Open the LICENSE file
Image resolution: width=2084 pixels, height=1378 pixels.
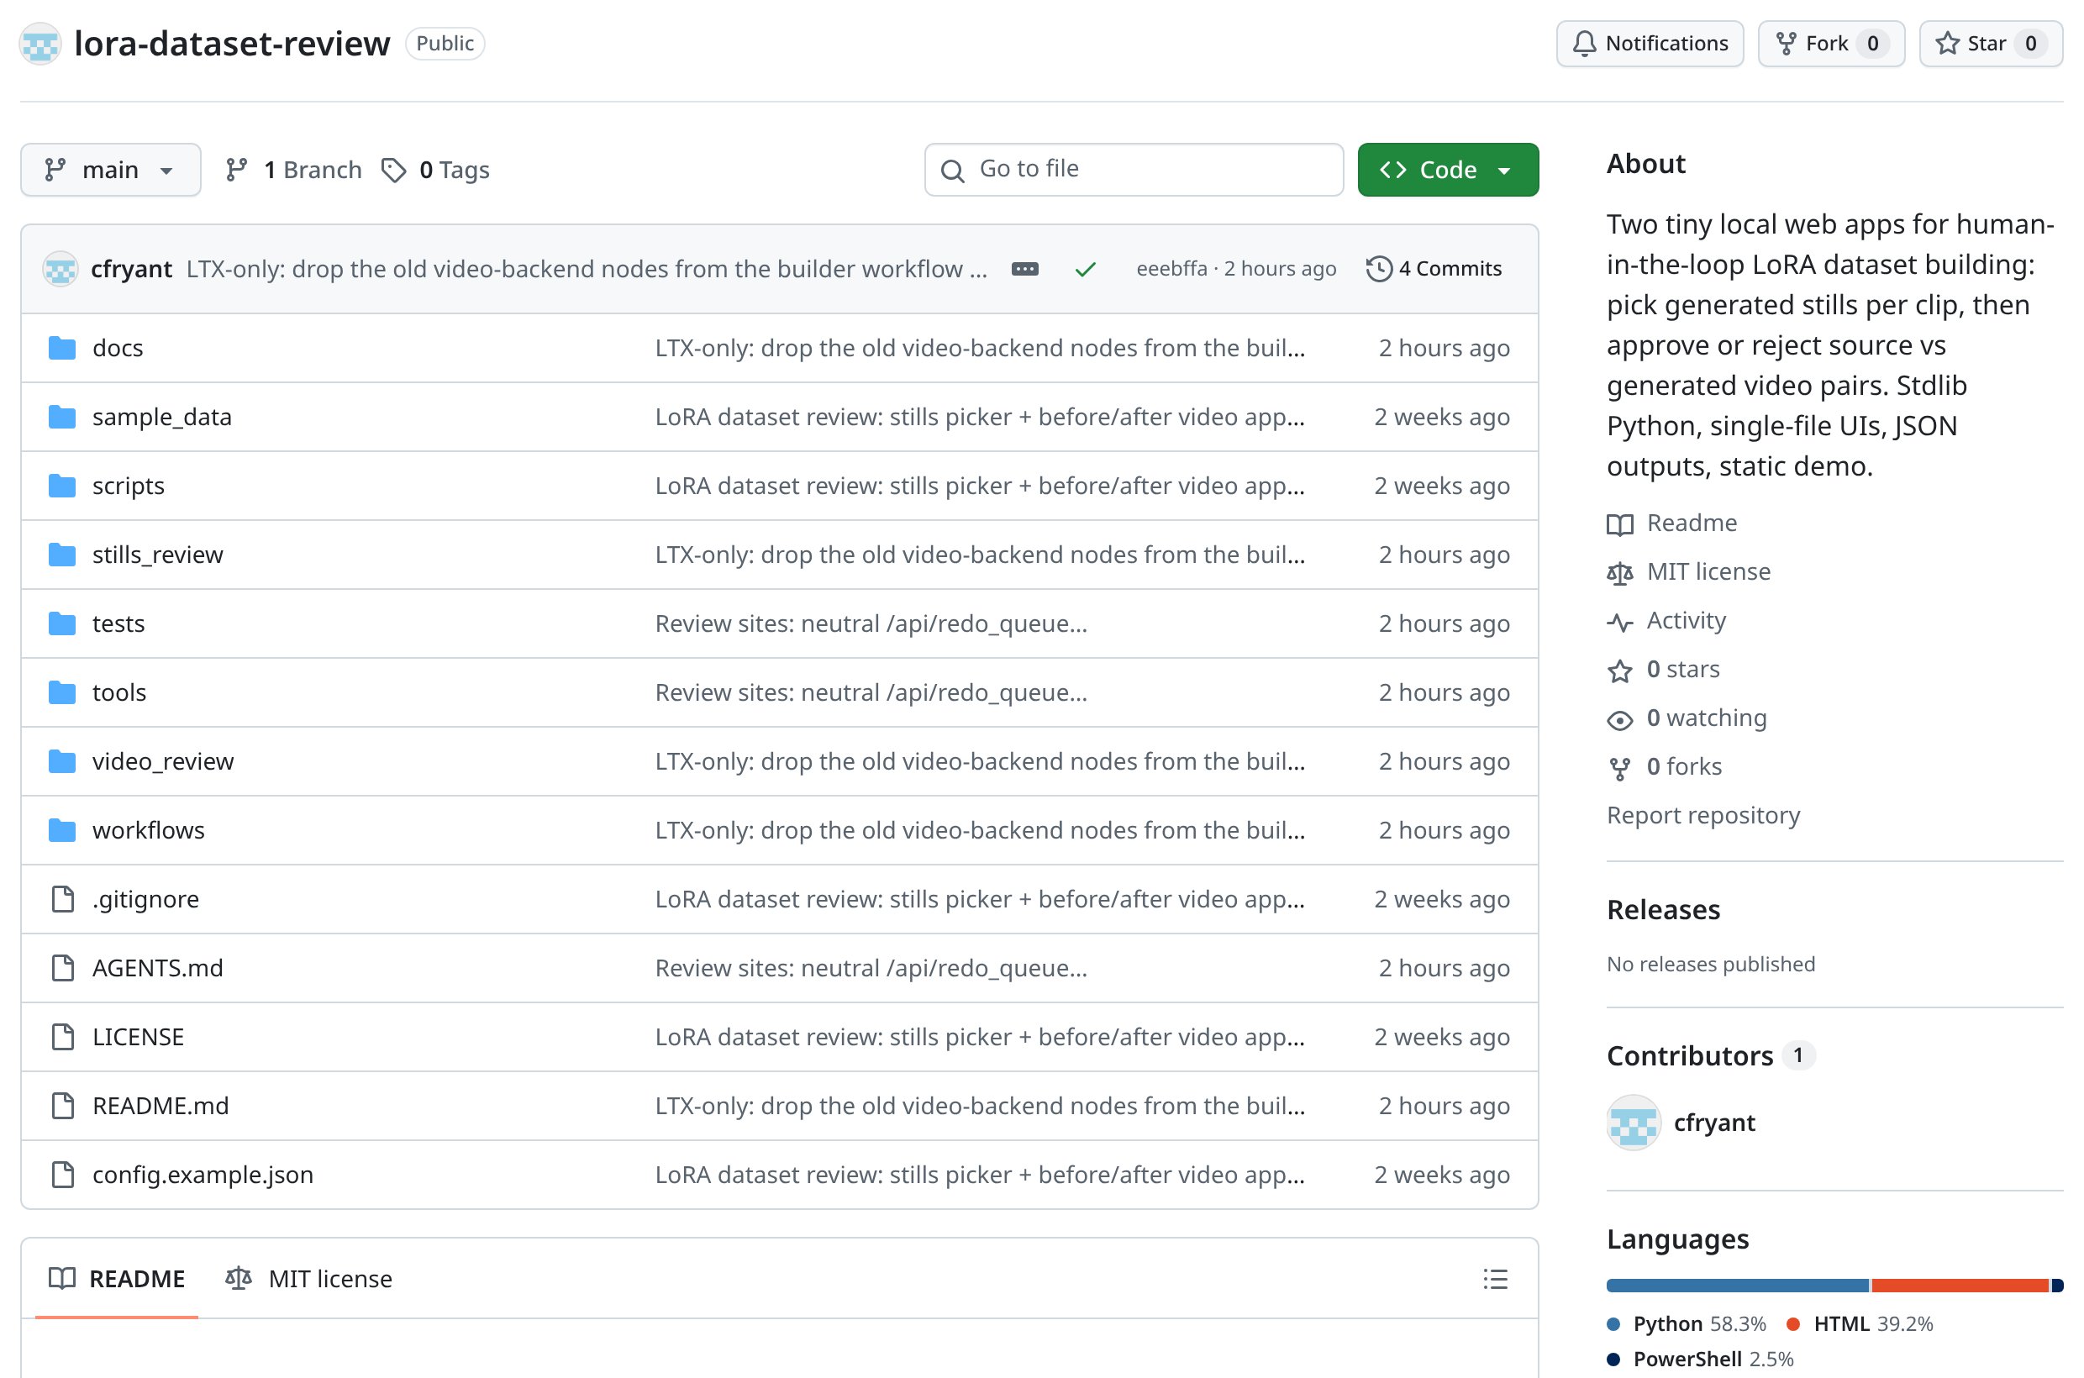138,1037
